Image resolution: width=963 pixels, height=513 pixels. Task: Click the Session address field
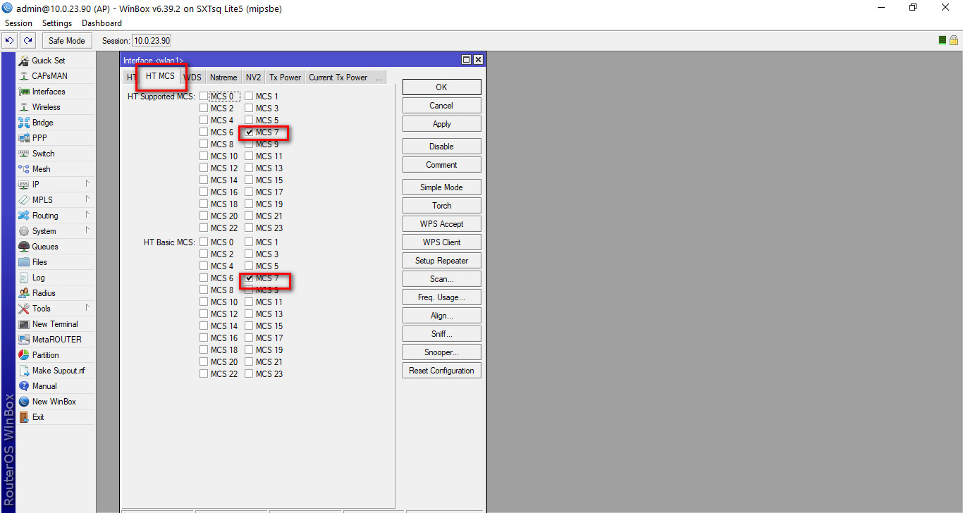click(152, 41)
